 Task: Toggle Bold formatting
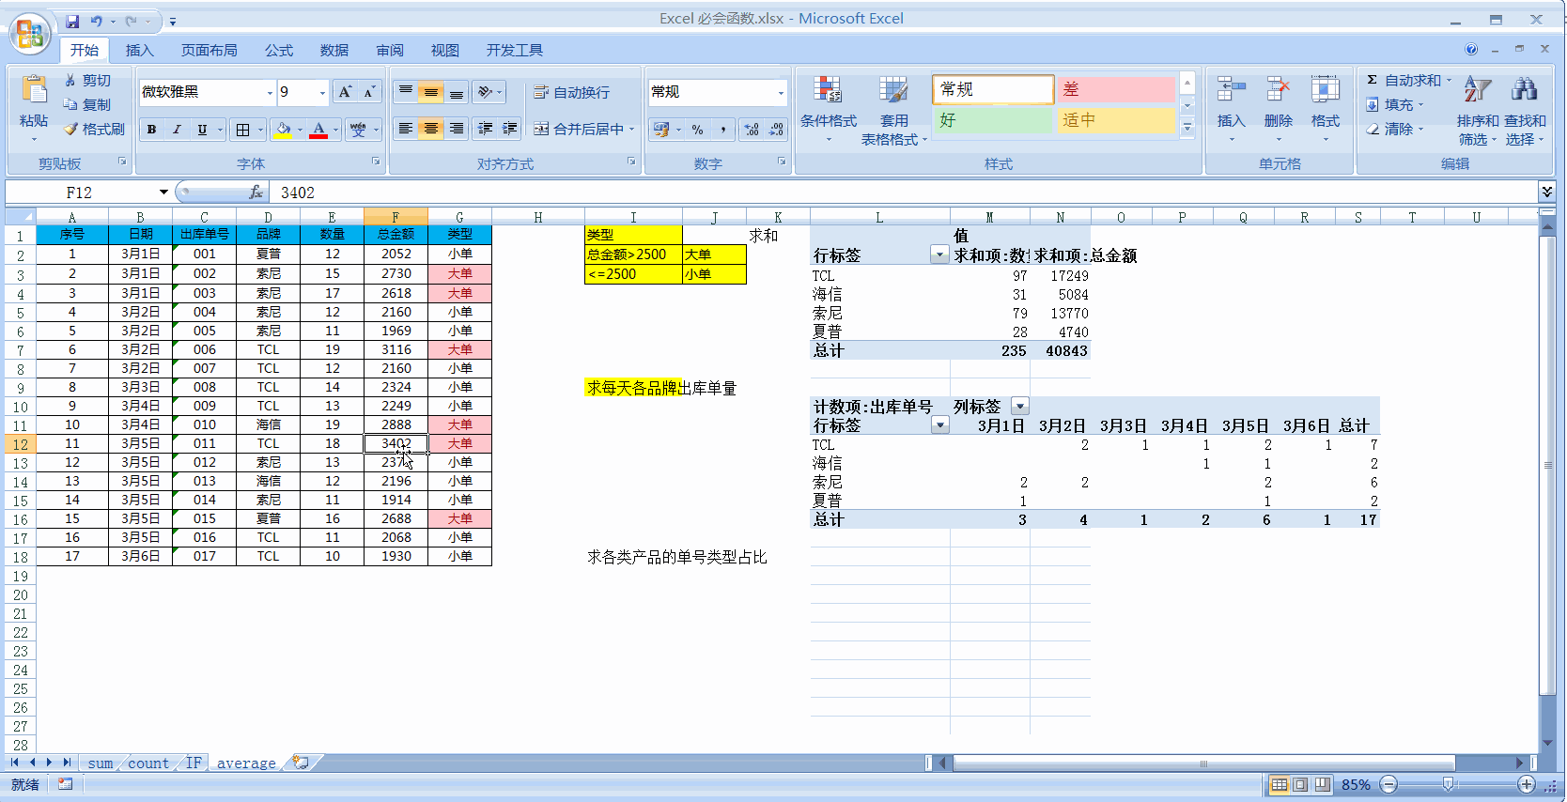coord(151,130)
